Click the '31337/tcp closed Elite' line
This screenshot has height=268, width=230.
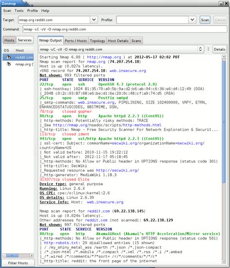(x=65, y=179)
